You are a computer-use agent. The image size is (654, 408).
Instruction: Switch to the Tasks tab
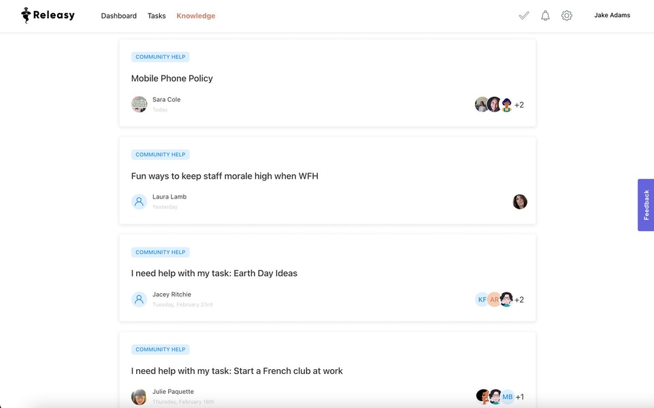156,15
